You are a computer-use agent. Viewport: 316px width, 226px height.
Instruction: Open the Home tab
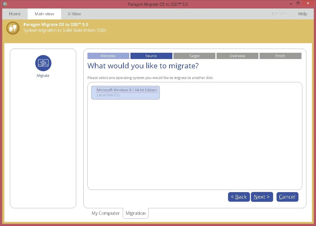[15, 14]
